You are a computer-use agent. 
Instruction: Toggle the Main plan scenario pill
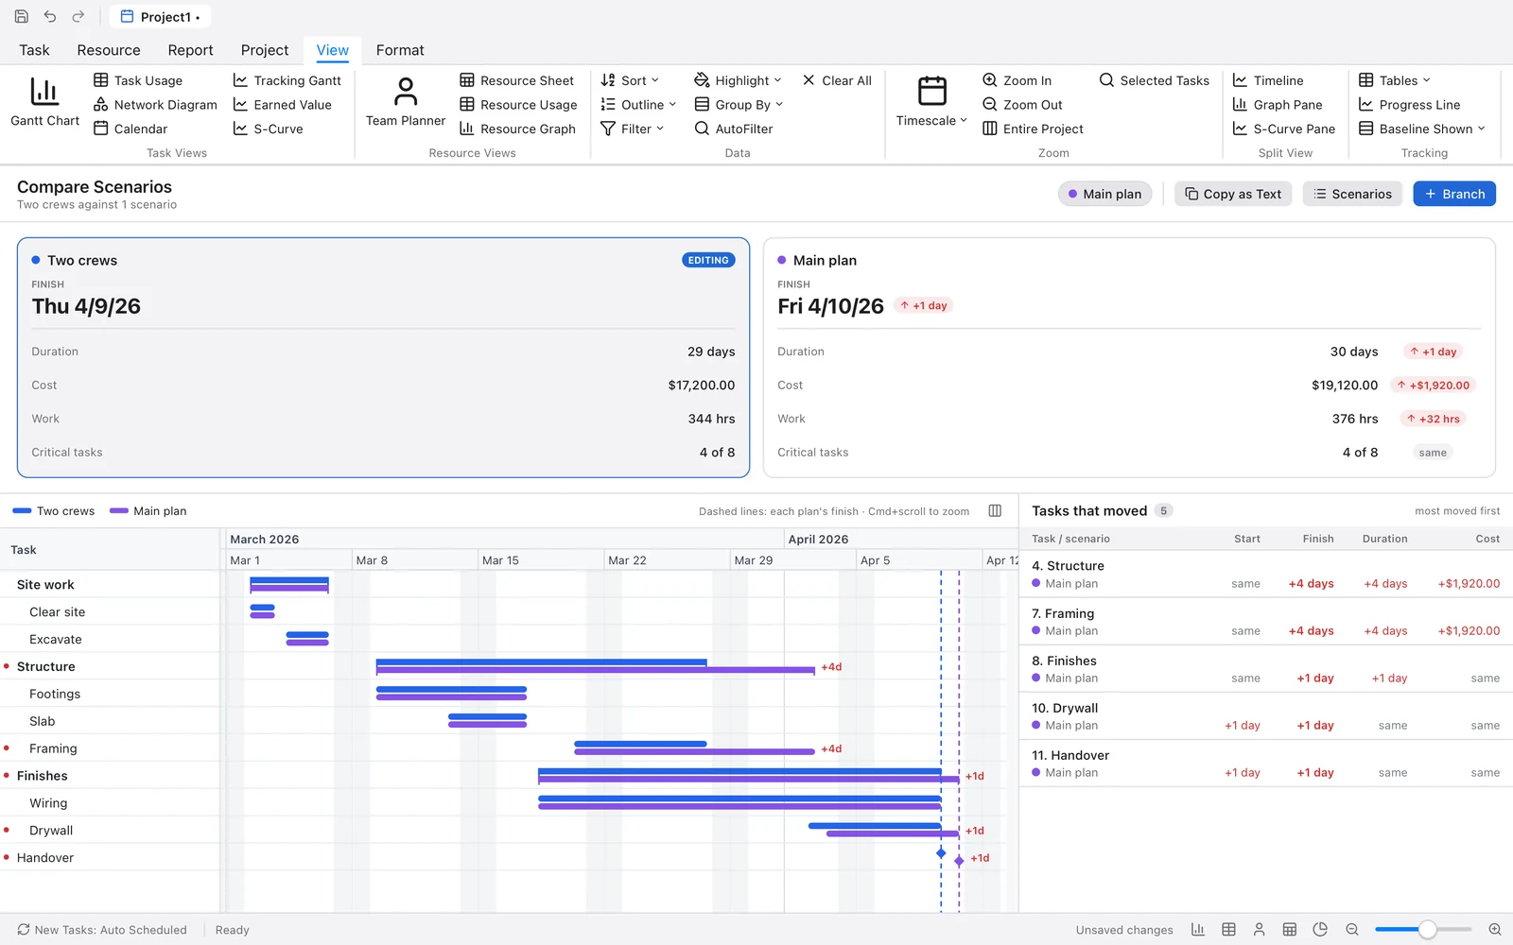[x=1104, y=194]
